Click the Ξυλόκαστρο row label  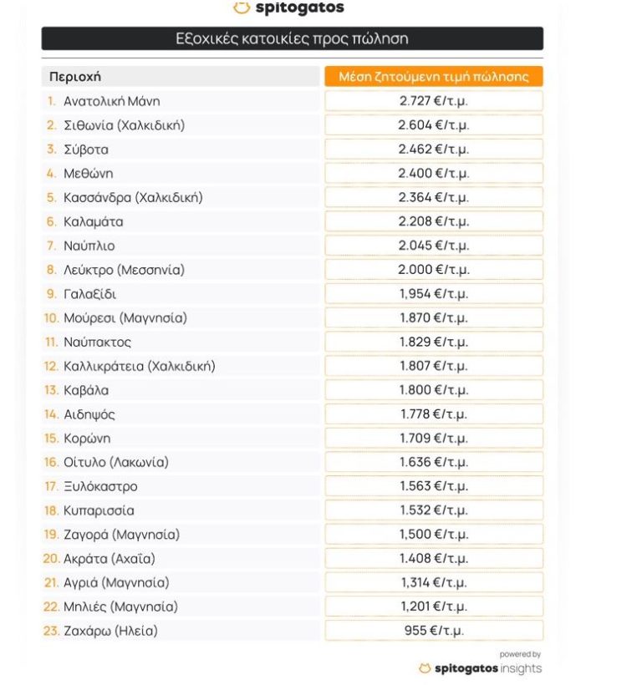pos(100,487)
